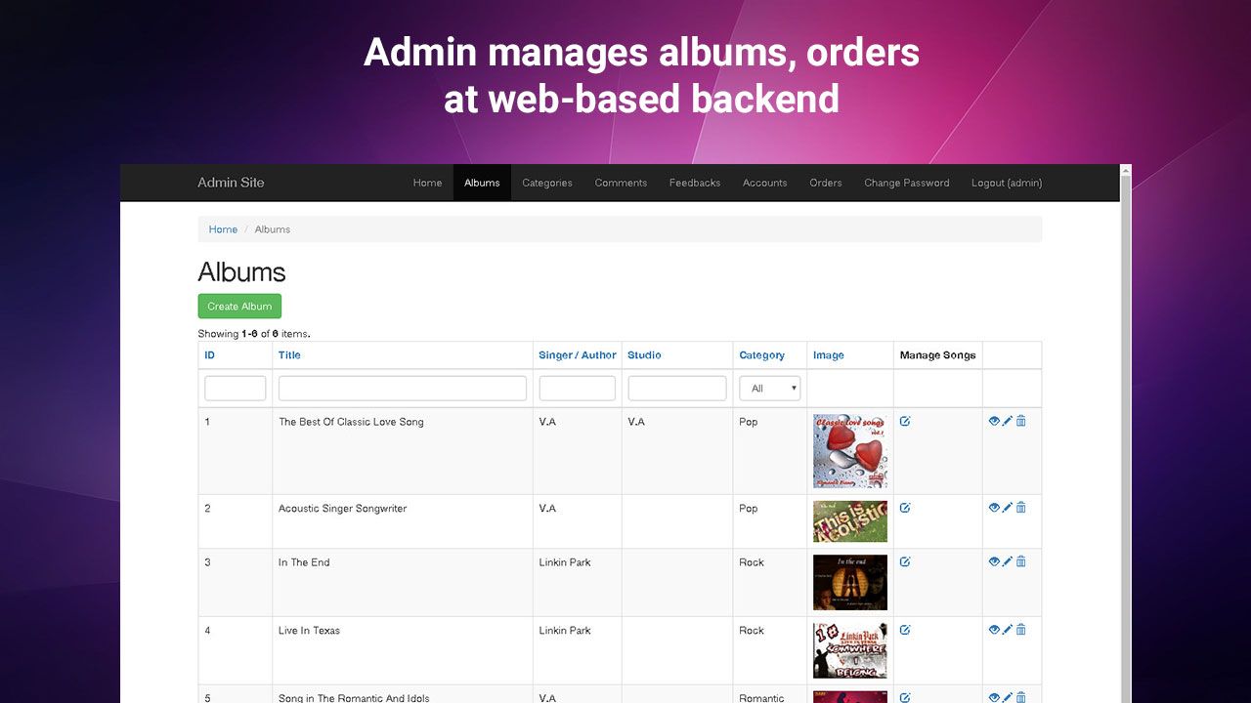Screen dimensions: 1251x703
Task: Open the Category filter dropdown showing All
Action: 770,388
